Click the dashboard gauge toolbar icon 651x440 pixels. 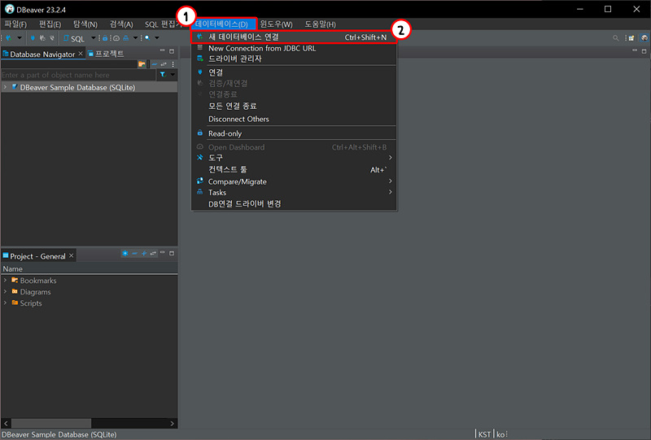[116, 38]
